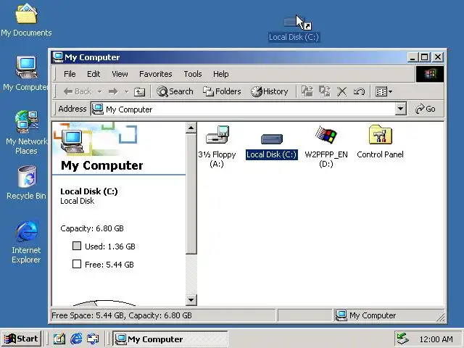
Task: Show the Folders pane from toolbar
Action: click(x=222, y=91)
